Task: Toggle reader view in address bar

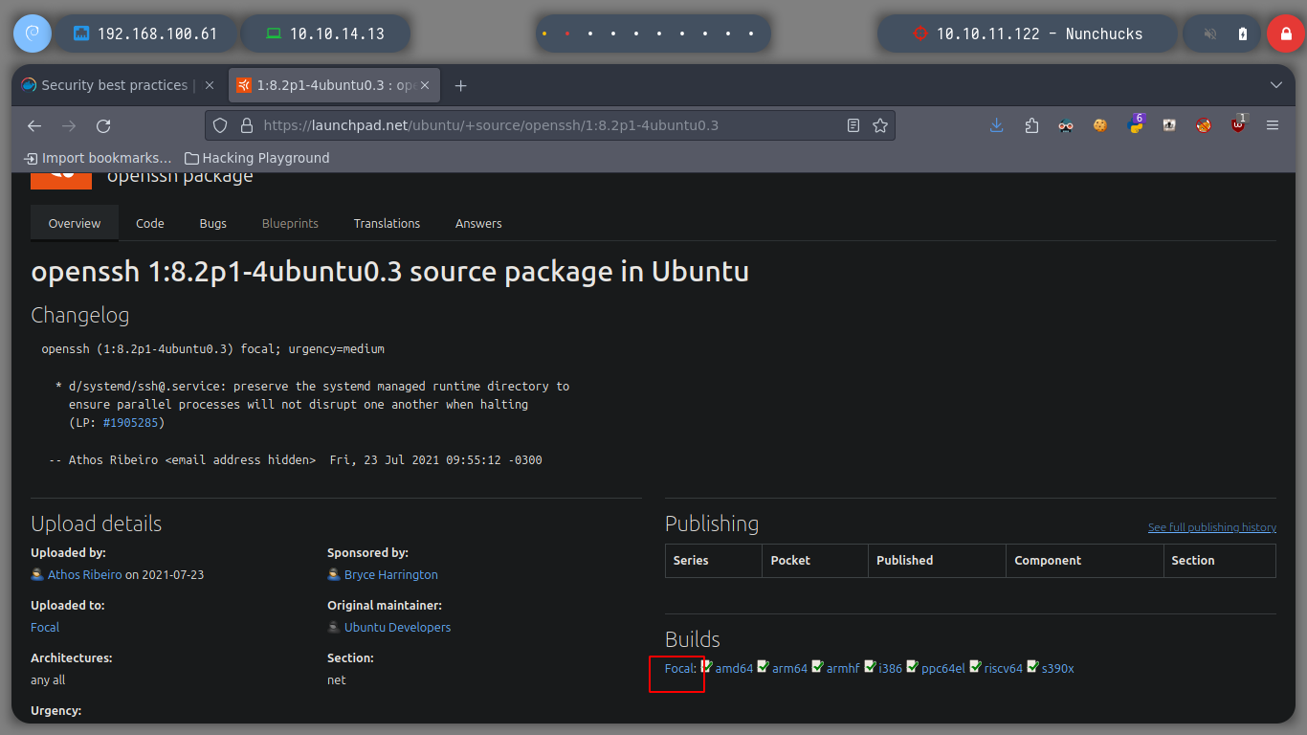Action: [853, 125]
